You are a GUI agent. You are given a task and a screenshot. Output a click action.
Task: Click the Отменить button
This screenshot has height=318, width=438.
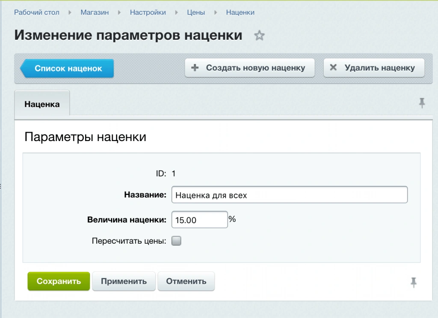tap(186, 281)
